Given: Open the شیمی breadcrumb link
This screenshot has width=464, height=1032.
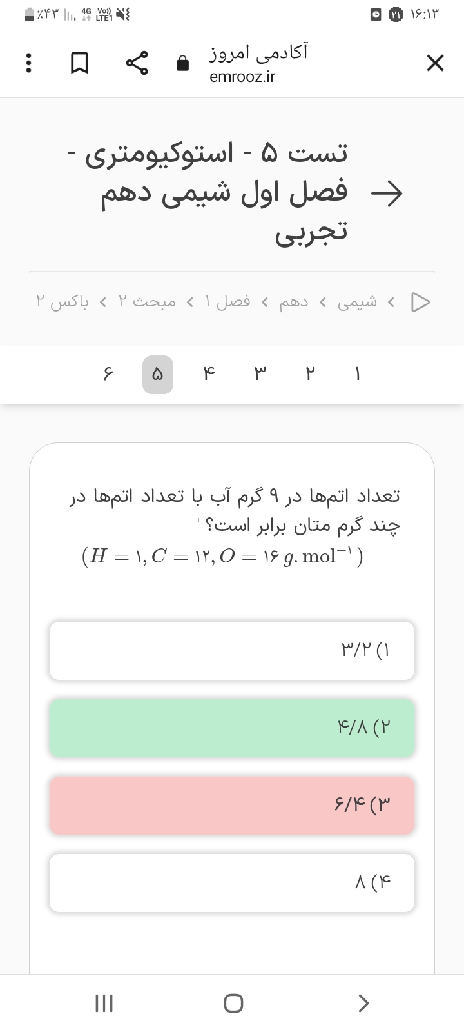Looking at the screenshot, I should [357, 302].
